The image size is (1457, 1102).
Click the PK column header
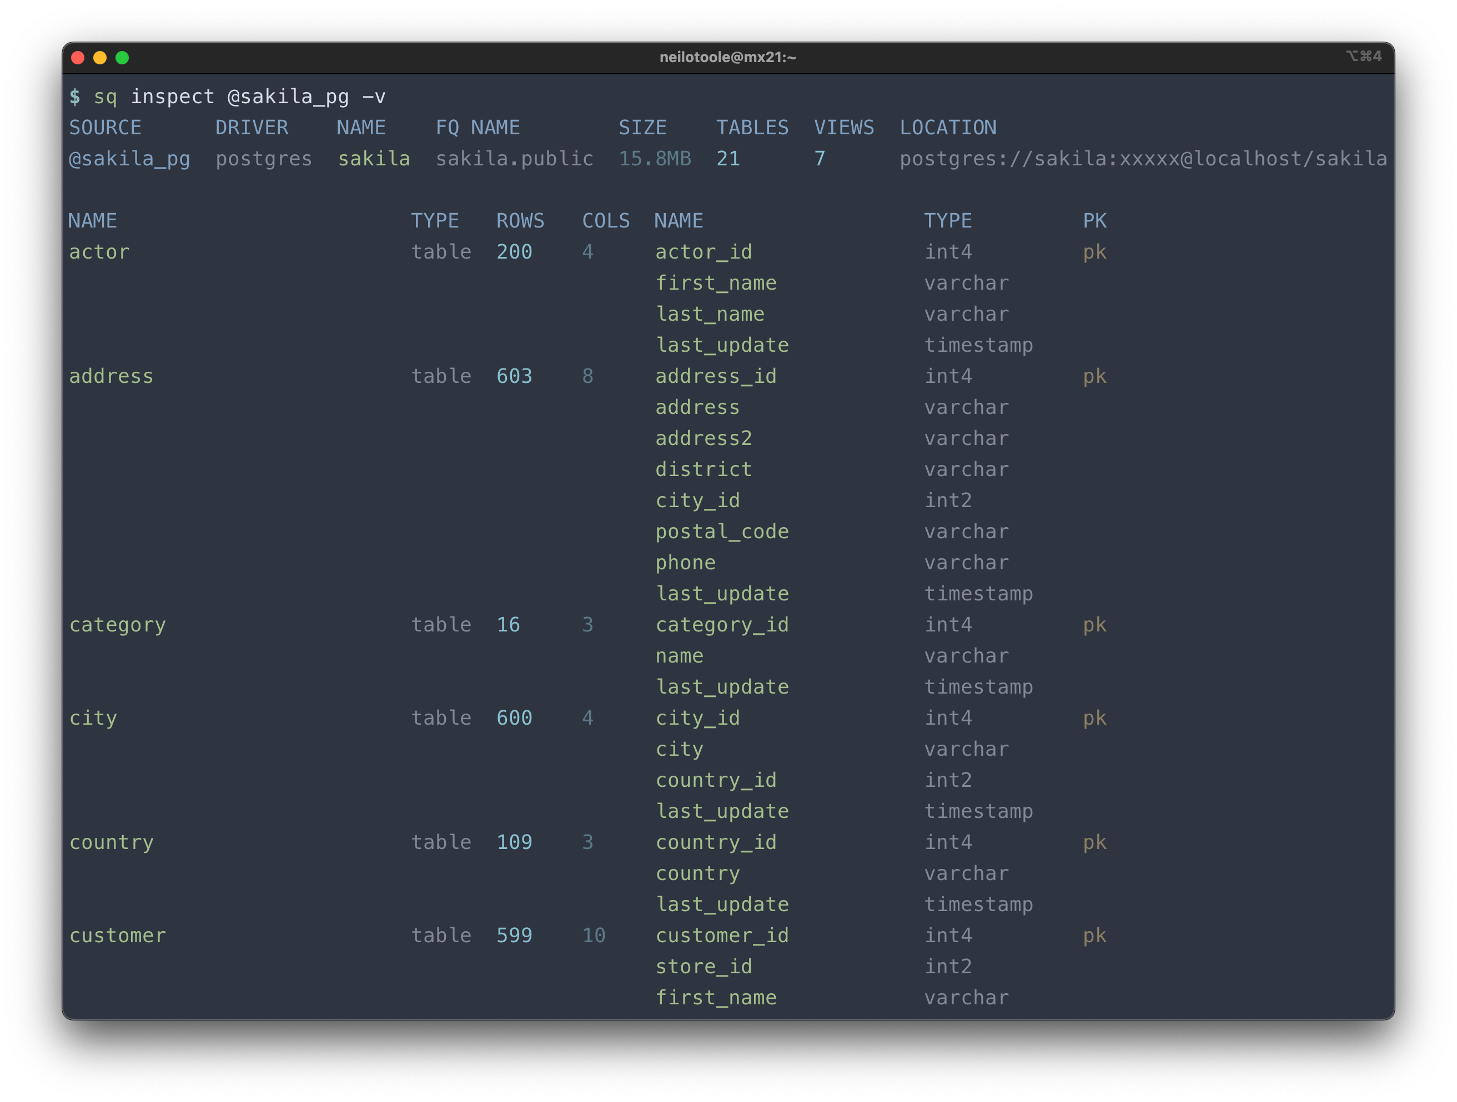[x=1095, y=220]
